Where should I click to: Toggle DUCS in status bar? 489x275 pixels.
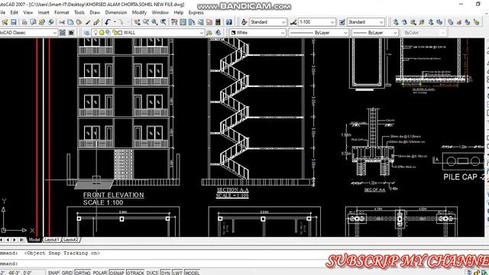[152, 273]
